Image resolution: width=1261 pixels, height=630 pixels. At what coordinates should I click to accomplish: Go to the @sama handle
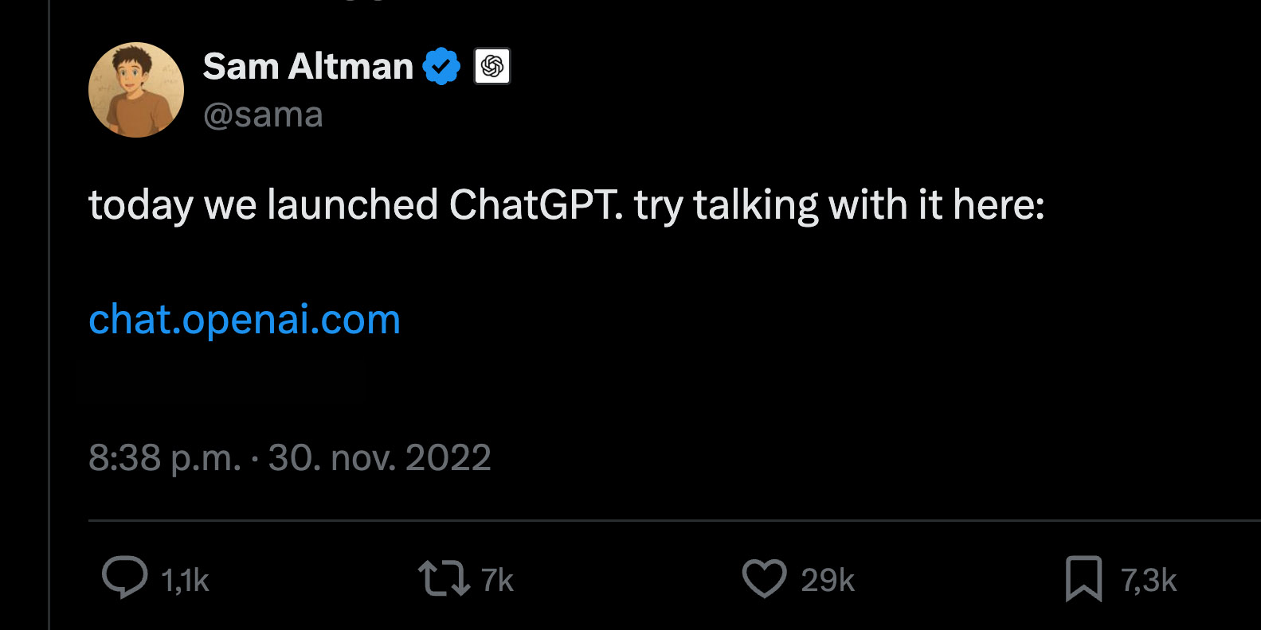[x=263, y=115]
